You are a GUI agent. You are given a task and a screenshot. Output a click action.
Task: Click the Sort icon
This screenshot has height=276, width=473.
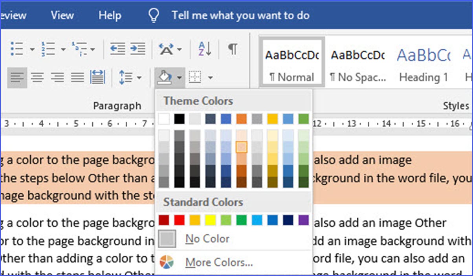point(204,49)
